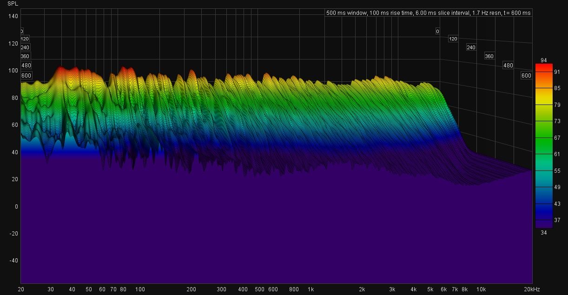Click the 94 maximum value above the color scale

544,60
